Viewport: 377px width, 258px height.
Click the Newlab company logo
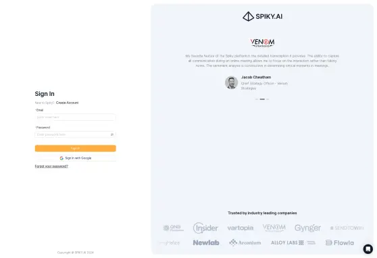point(206,242)
